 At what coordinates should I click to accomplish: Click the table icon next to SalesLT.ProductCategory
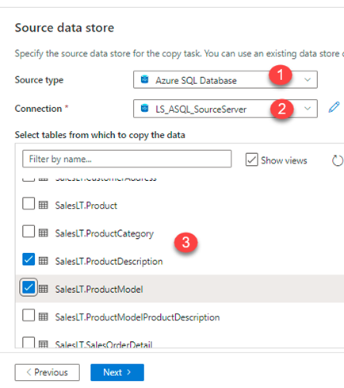click(x=44, y=232)
